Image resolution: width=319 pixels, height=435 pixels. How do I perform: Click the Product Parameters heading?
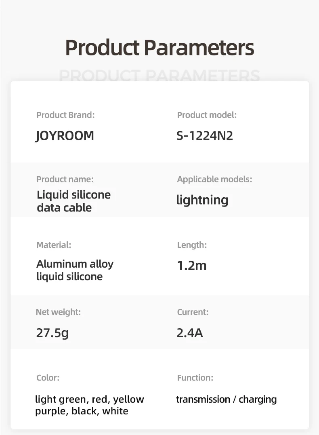(x=159, y=48)
